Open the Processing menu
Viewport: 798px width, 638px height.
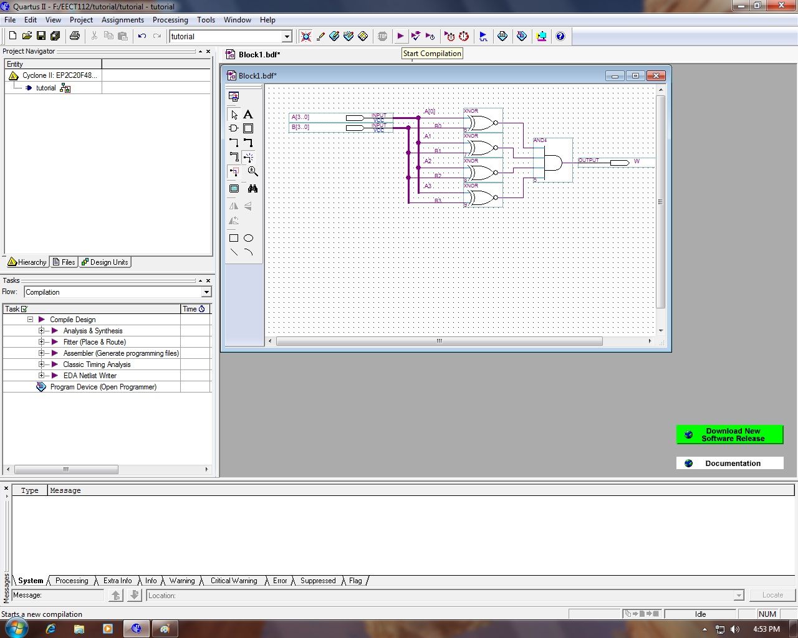point(170,19)
